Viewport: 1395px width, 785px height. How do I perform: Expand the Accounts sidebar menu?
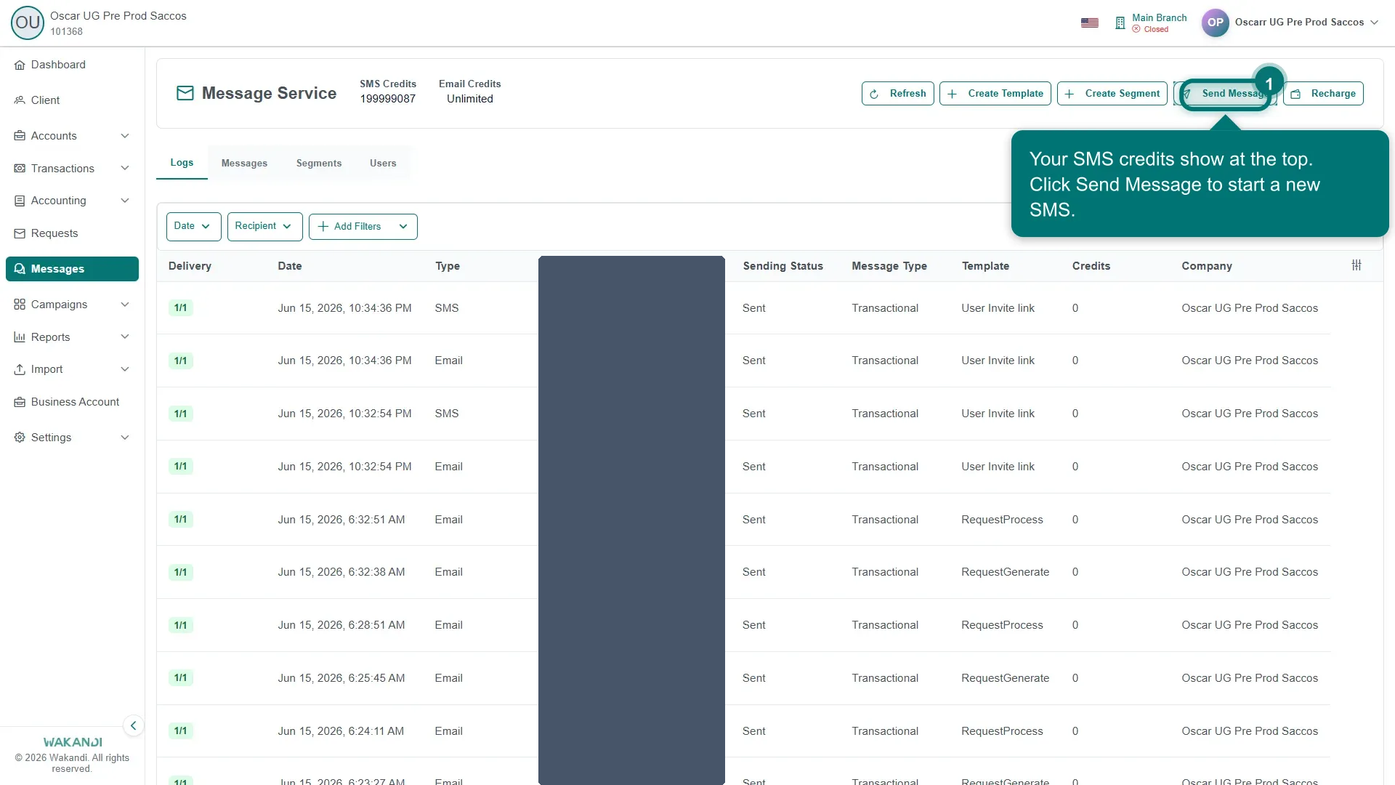click(72, 136)
